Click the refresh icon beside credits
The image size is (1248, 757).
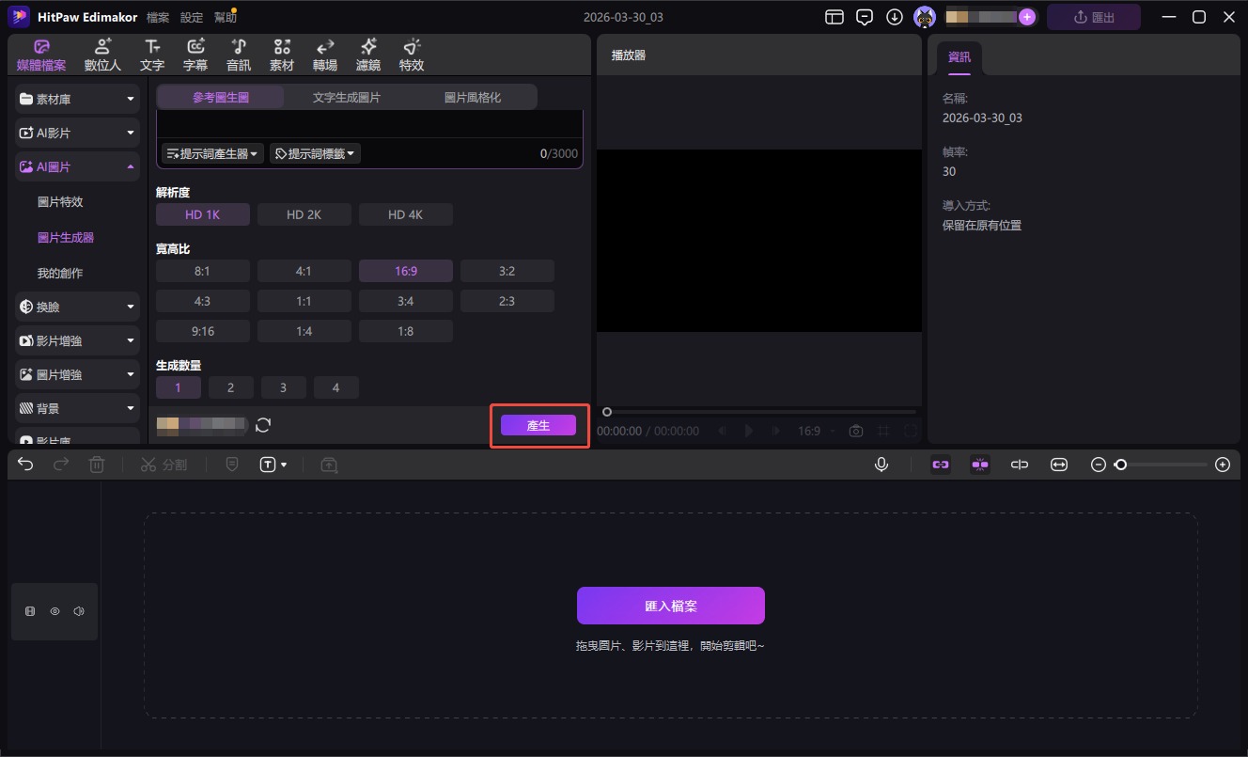pyautogui.click(x=263, y=425)
